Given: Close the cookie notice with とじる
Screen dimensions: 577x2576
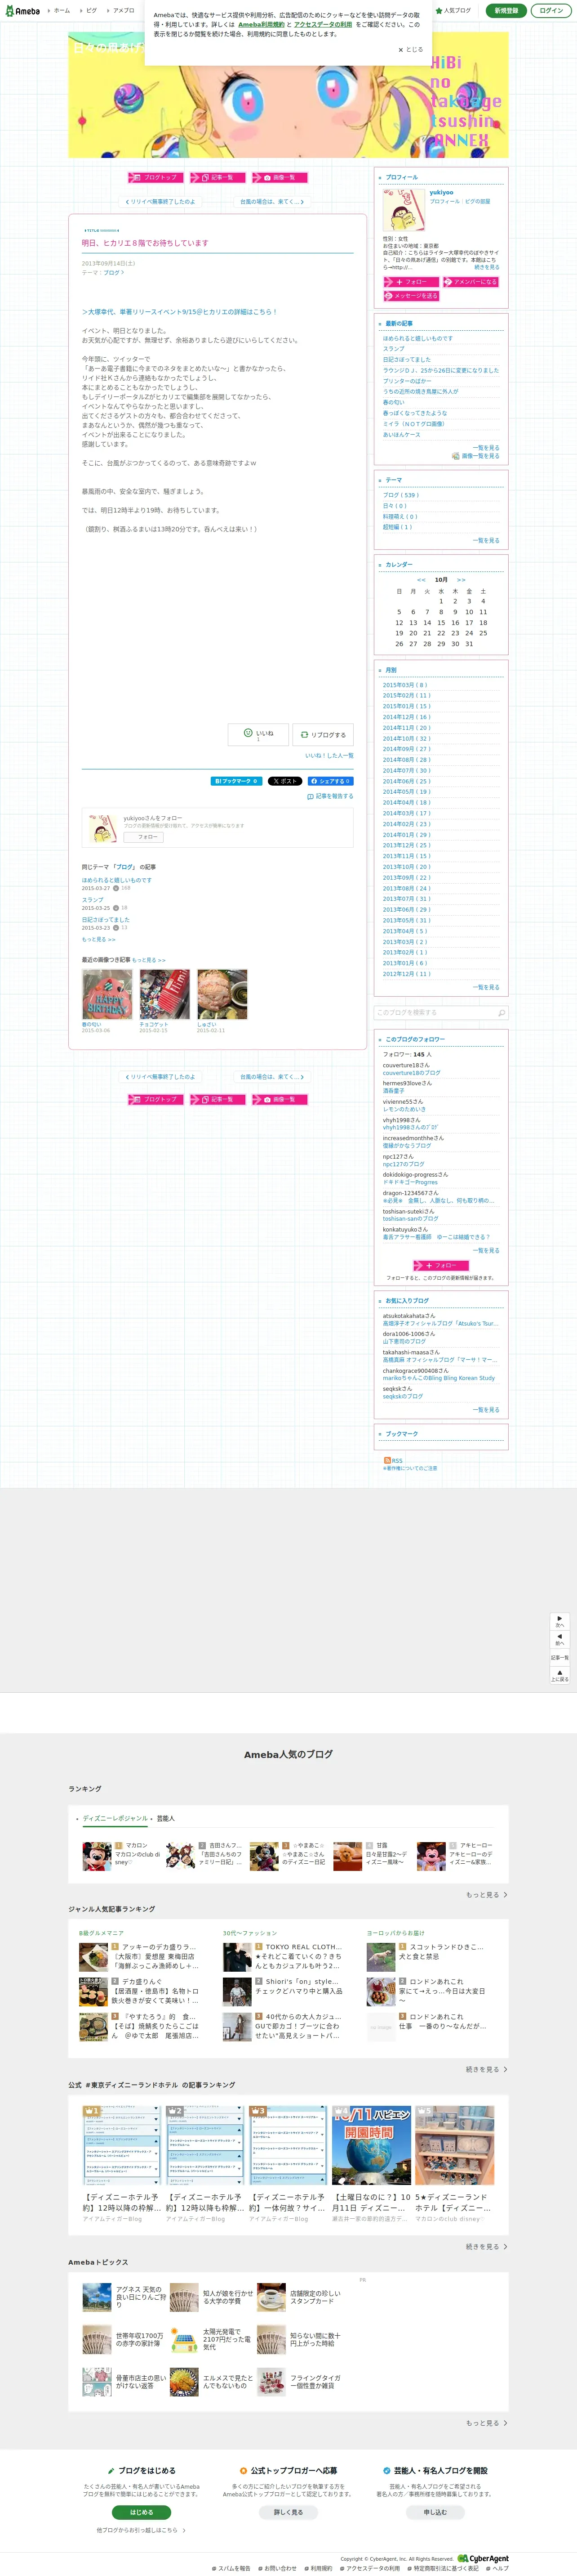Looking at the screenshot, I should click(x=411, y=49).
